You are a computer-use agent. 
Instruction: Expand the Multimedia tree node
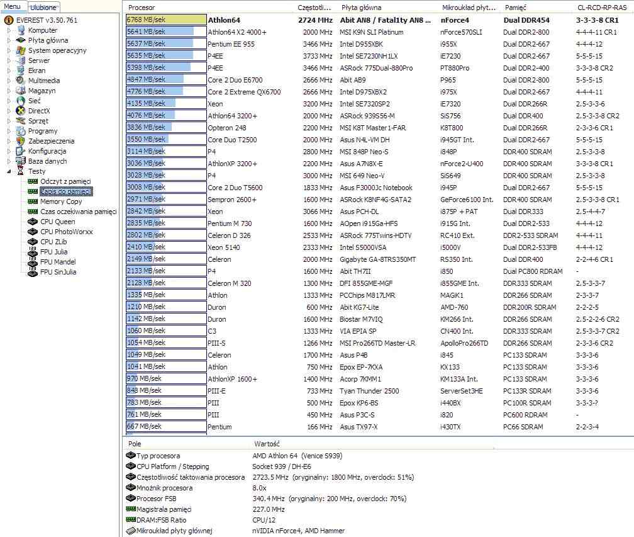click(x=9, y=81)
